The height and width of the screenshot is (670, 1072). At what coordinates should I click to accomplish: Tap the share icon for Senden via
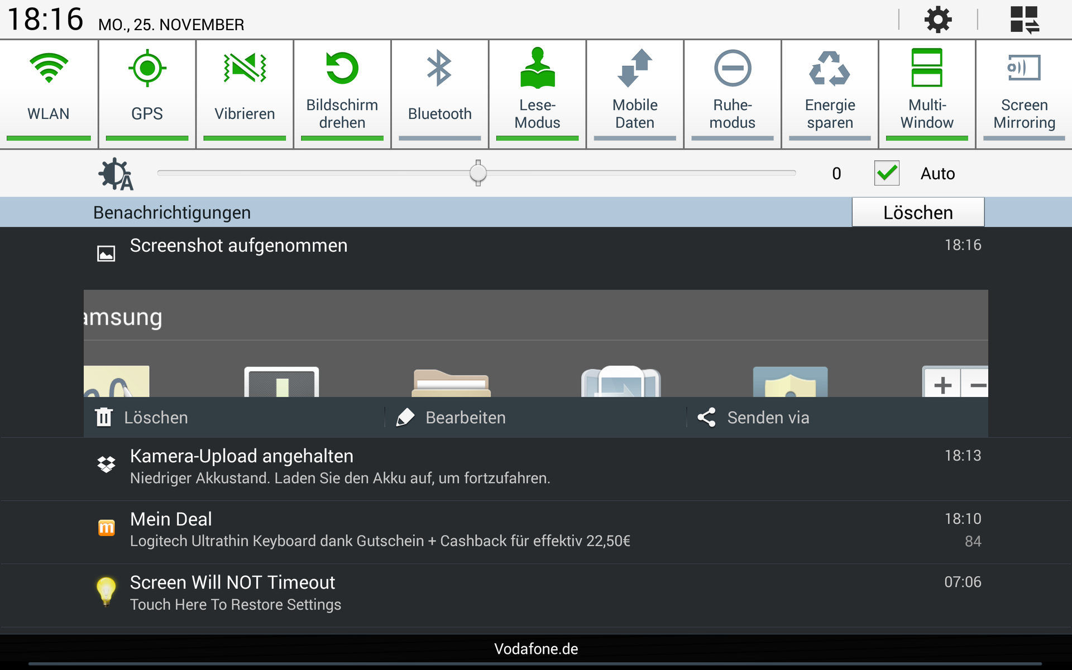click(x=707, y=417)
